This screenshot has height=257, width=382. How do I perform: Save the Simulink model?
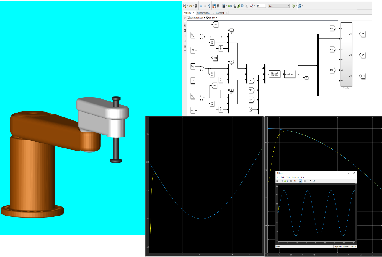[x=196, y=6]
